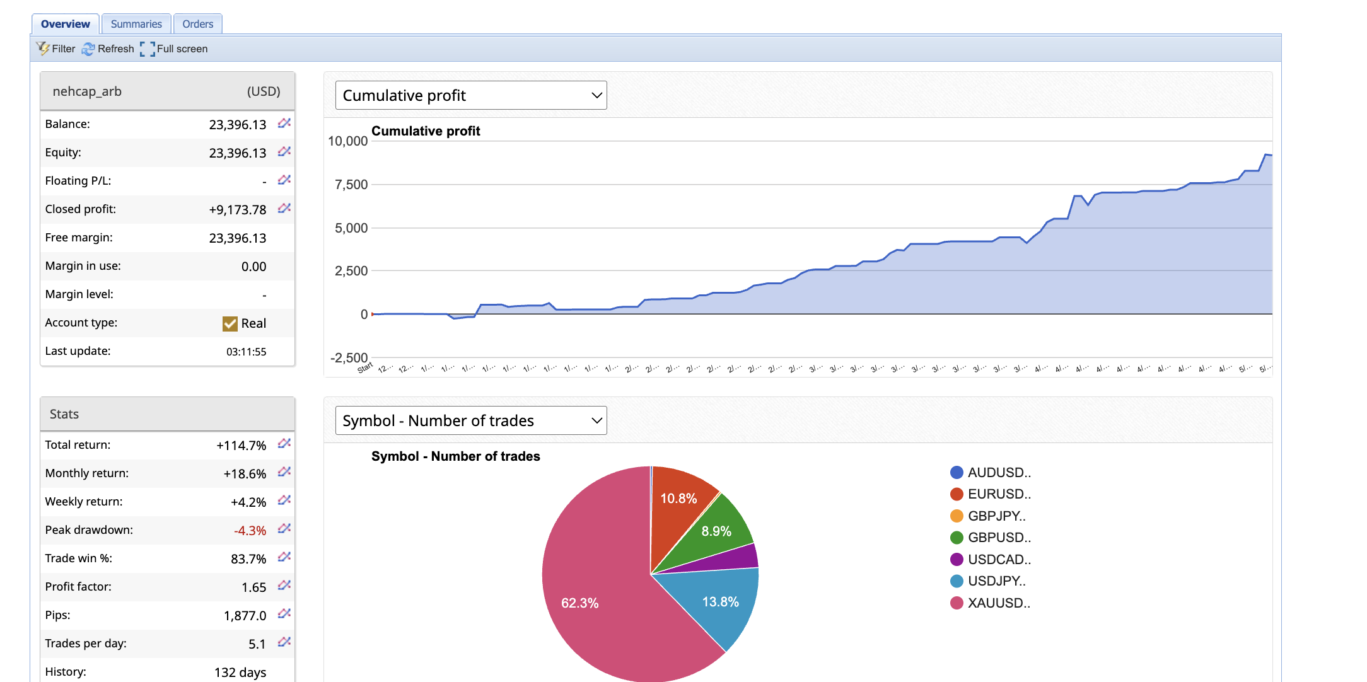Toggle XAUUSD series in pie legend
Screen dimensions: 1367x682
point(999,603)
